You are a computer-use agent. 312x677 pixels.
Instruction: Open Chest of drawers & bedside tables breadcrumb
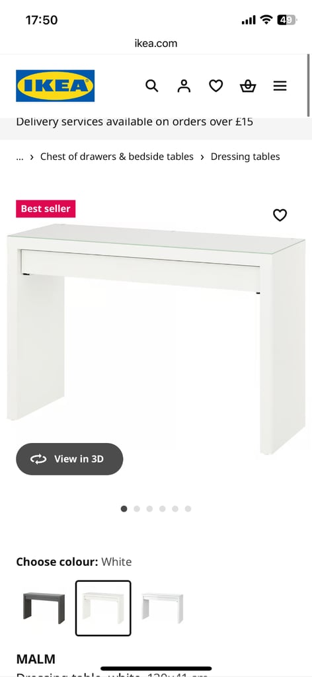click(117, 157)
